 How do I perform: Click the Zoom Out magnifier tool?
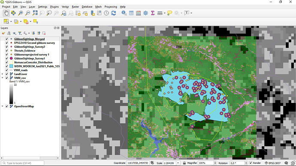coord(27,13)
